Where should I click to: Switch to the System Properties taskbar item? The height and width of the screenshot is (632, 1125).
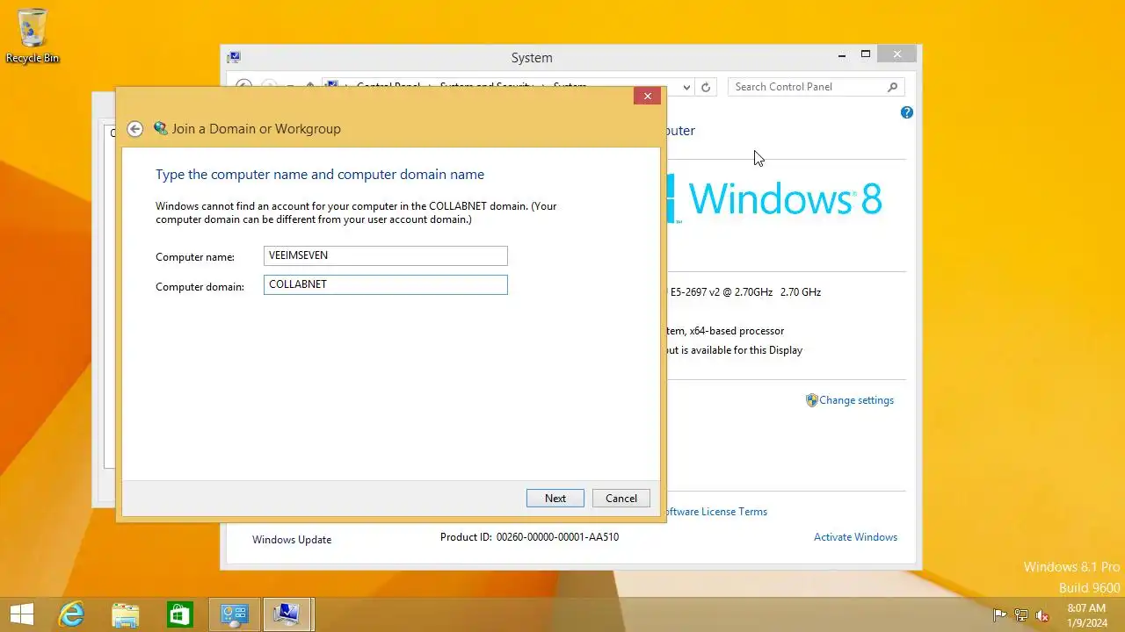[x=287, y=614]
